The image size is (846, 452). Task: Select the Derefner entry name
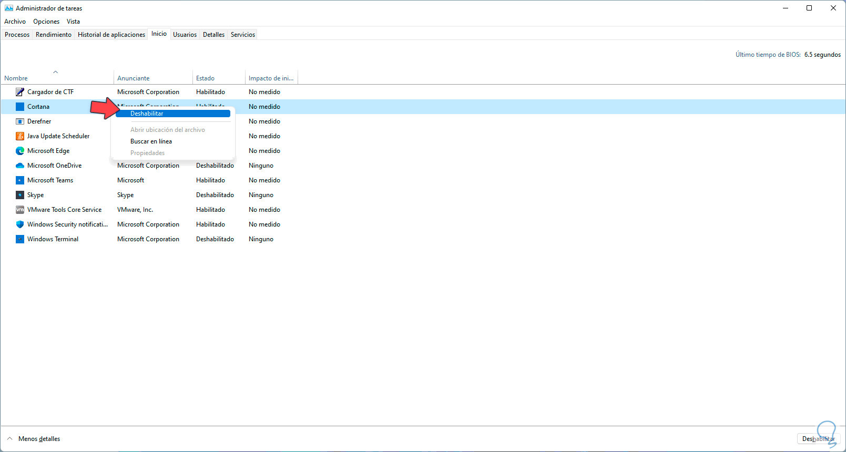click(39, 121)
